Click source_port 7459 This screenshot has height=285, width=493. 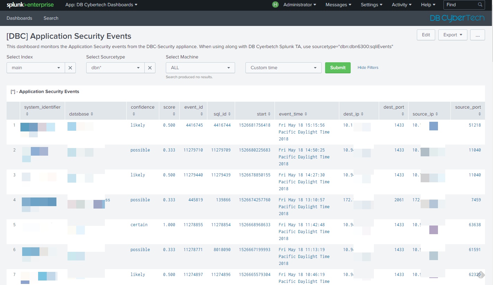[x=476, y=200]
